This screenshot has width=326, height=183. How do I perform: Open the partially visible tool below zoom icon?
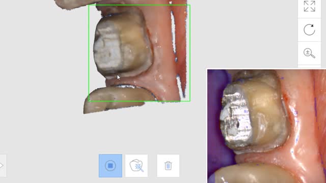(x=309, y=67)
